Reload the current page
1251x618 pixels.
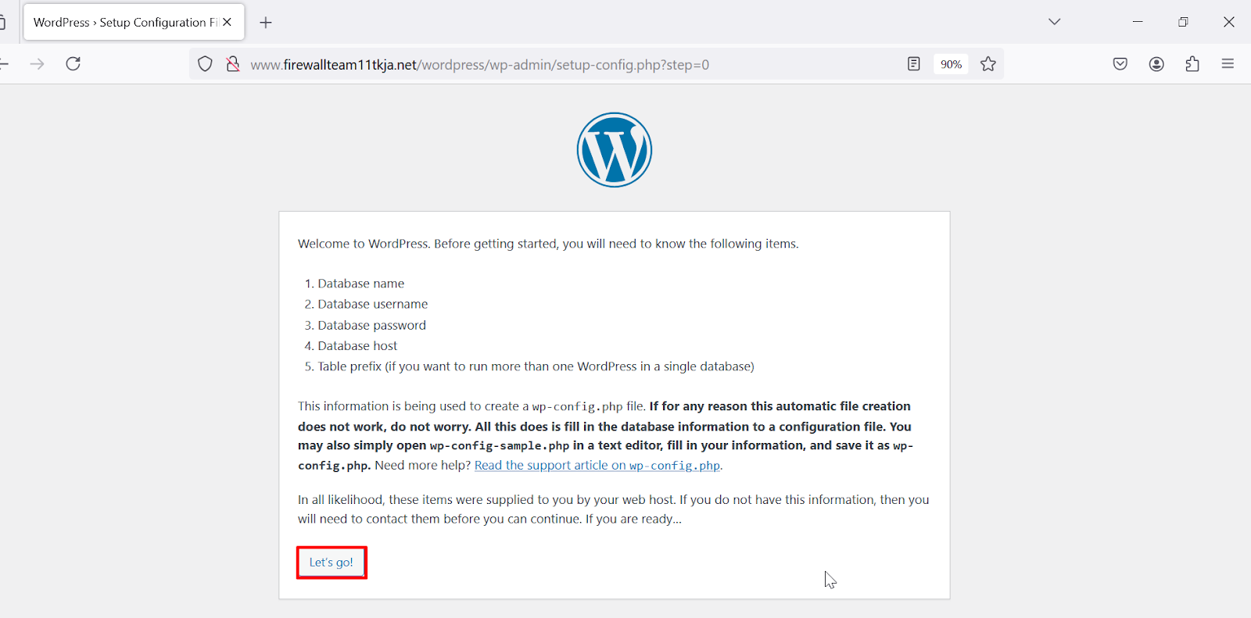pos(73,64)
